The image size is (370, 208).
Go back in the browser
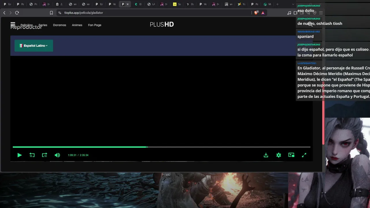point(4,13)
